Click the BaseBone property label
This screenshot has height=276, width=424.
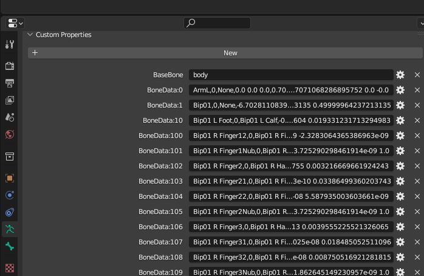click(x=168, y=75)
